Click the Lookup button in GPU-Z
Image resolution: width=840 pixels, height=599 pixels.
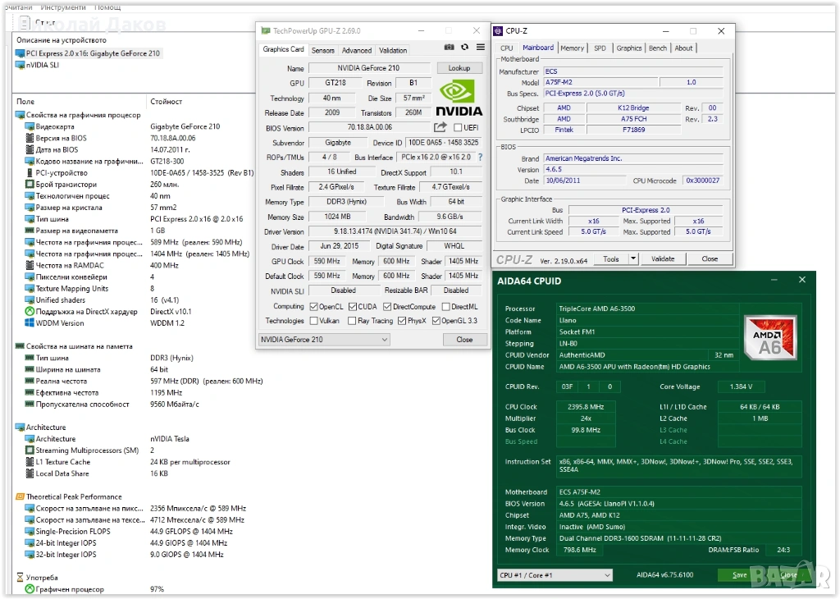pyautogui.click(x=459, y=68)
